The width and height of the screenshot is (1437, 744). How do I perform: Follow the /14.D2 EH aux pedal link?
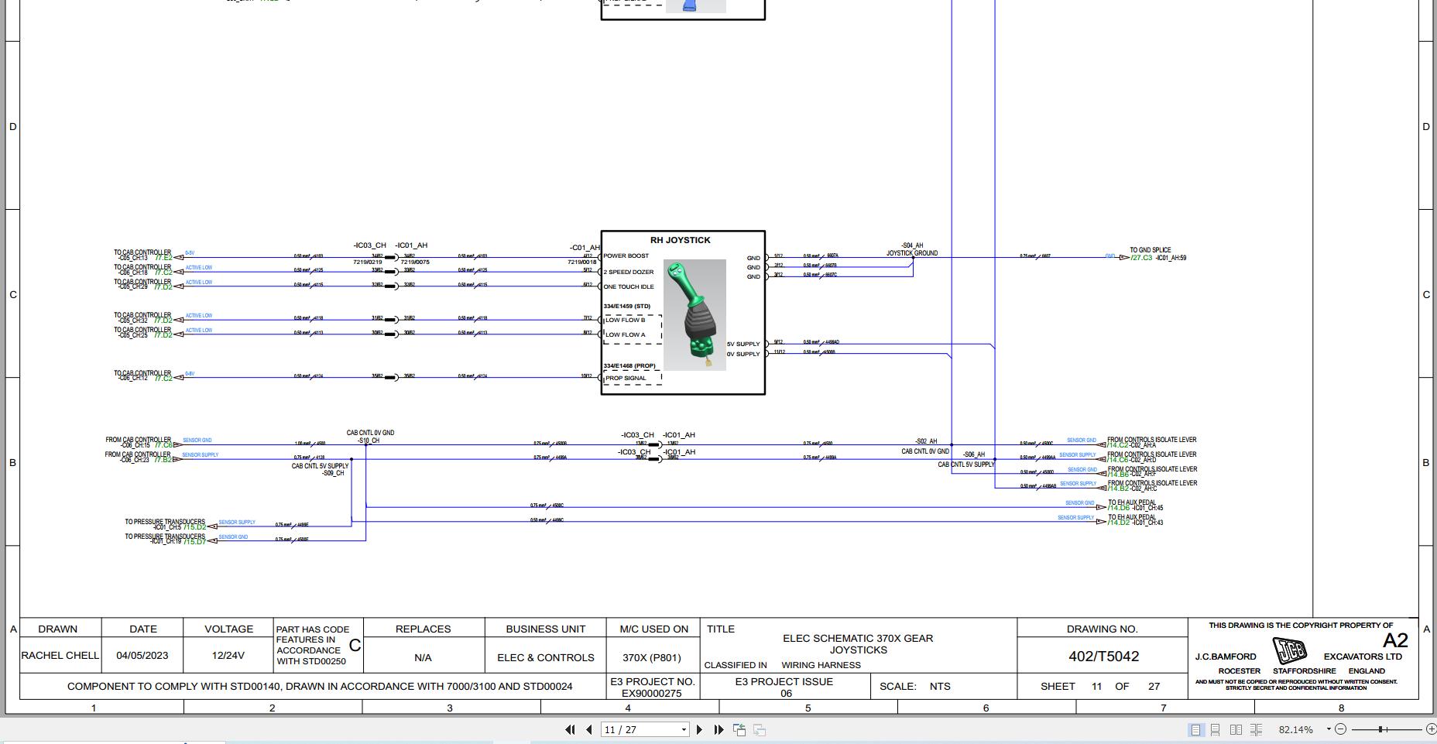[1119, 523]
